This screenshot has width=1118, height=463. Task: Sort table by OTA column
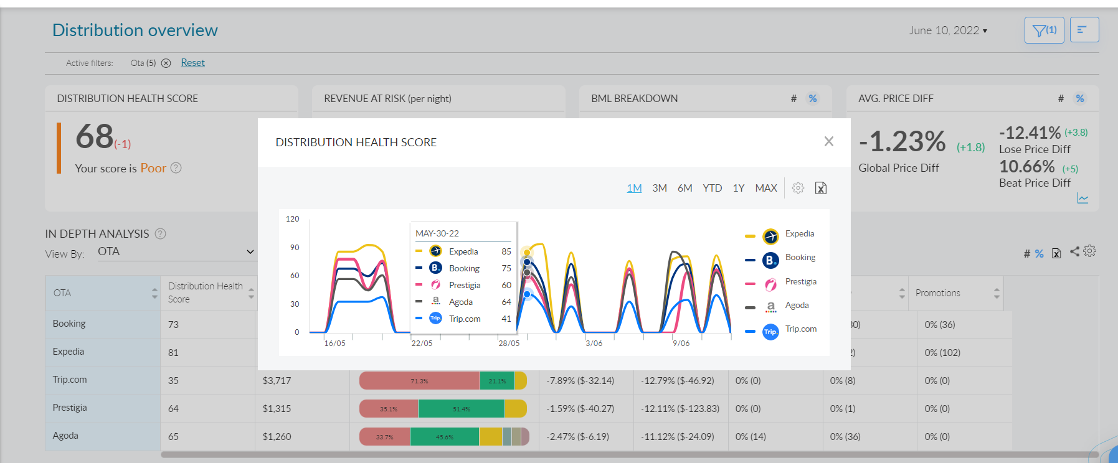pos(154,293)
